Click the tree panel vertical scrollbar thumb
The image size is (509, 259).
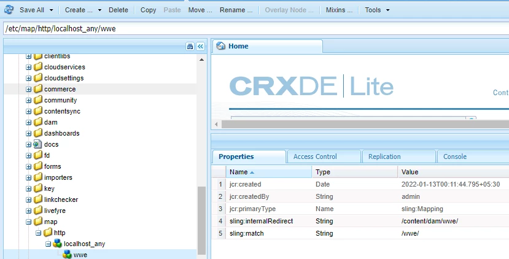(x=201, y=221)
